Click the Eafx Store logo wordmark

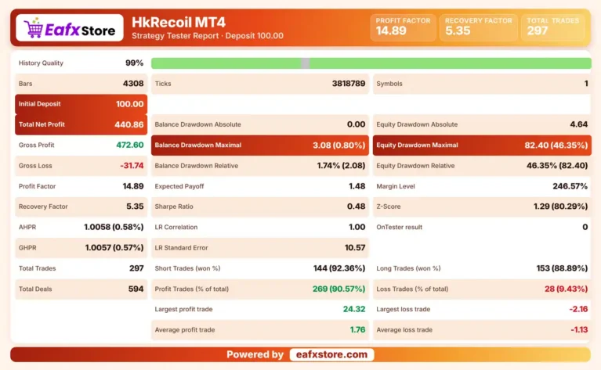(80, 30)
